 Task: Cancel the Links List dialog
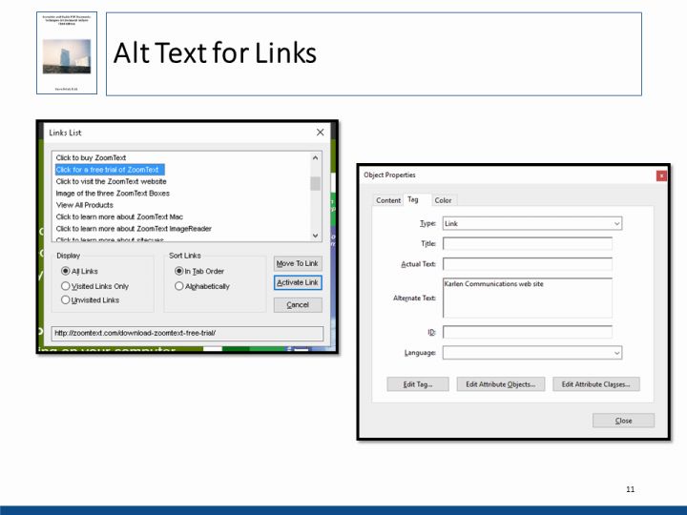(298, 305)
